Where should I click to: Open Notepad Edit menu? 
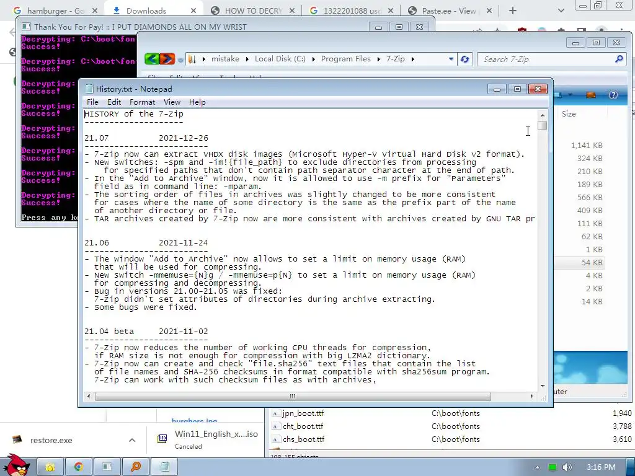point(114,102)
